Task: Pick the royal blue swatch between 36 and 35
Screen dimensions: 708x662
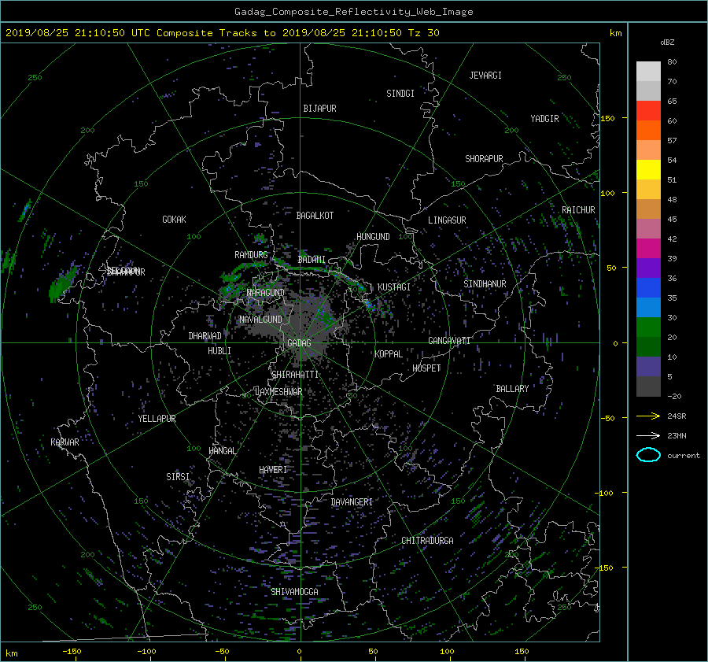Action: [648, 288]
